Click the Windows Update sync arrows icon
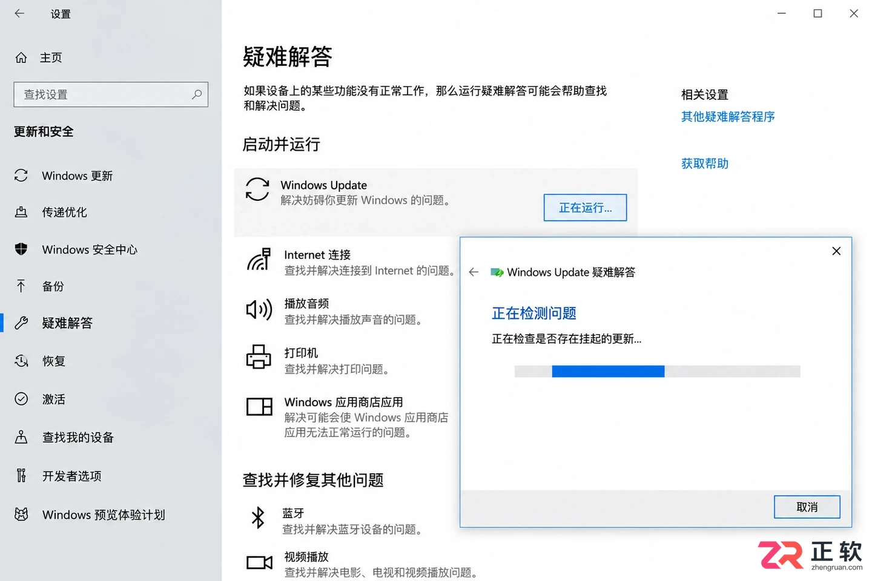Screen dimensions: 872x581 pyautogui.click(x=257, y=189)
